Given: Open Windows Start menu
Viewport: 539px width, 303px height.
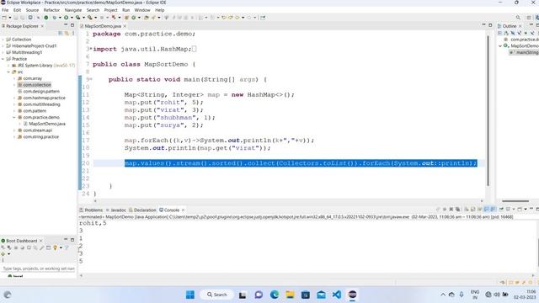Looking at the screenshot, I should coord(190,295).
